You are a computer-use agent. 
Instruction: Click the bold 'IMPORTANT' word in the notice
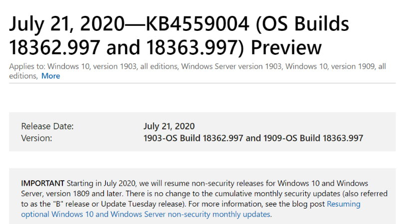43,183
